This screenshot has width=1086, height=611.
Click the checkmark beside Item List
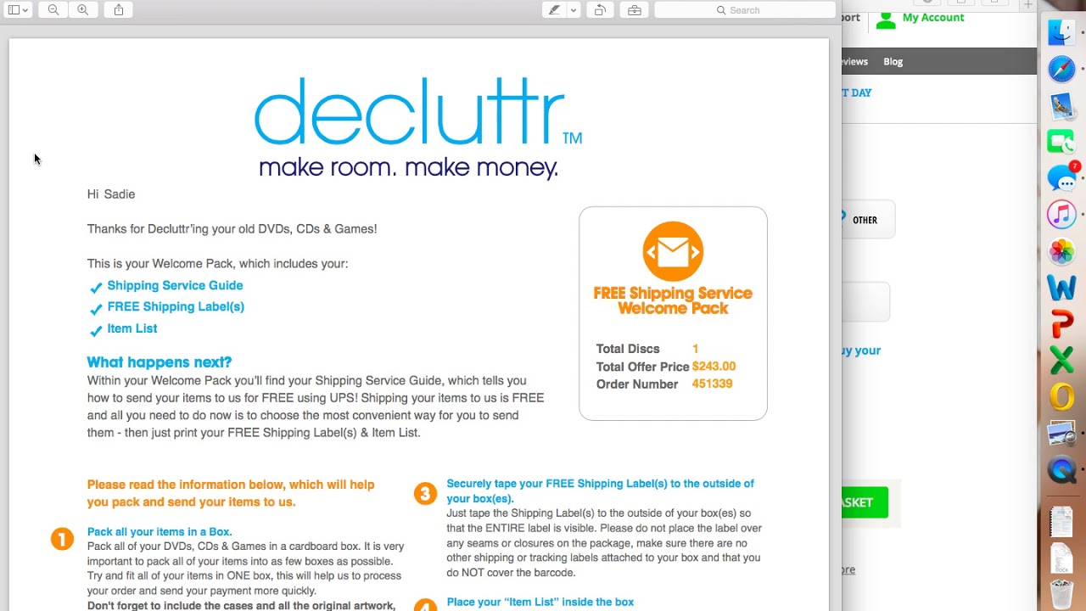[96, 330]
